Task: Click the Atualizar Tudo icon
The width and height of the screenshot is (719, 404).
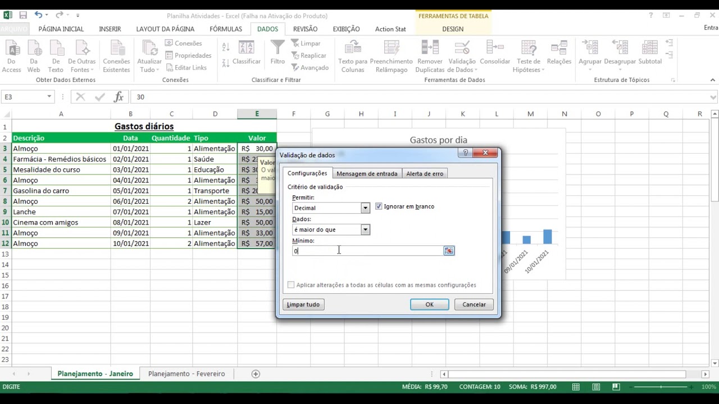Action: [x=149, y=48]
